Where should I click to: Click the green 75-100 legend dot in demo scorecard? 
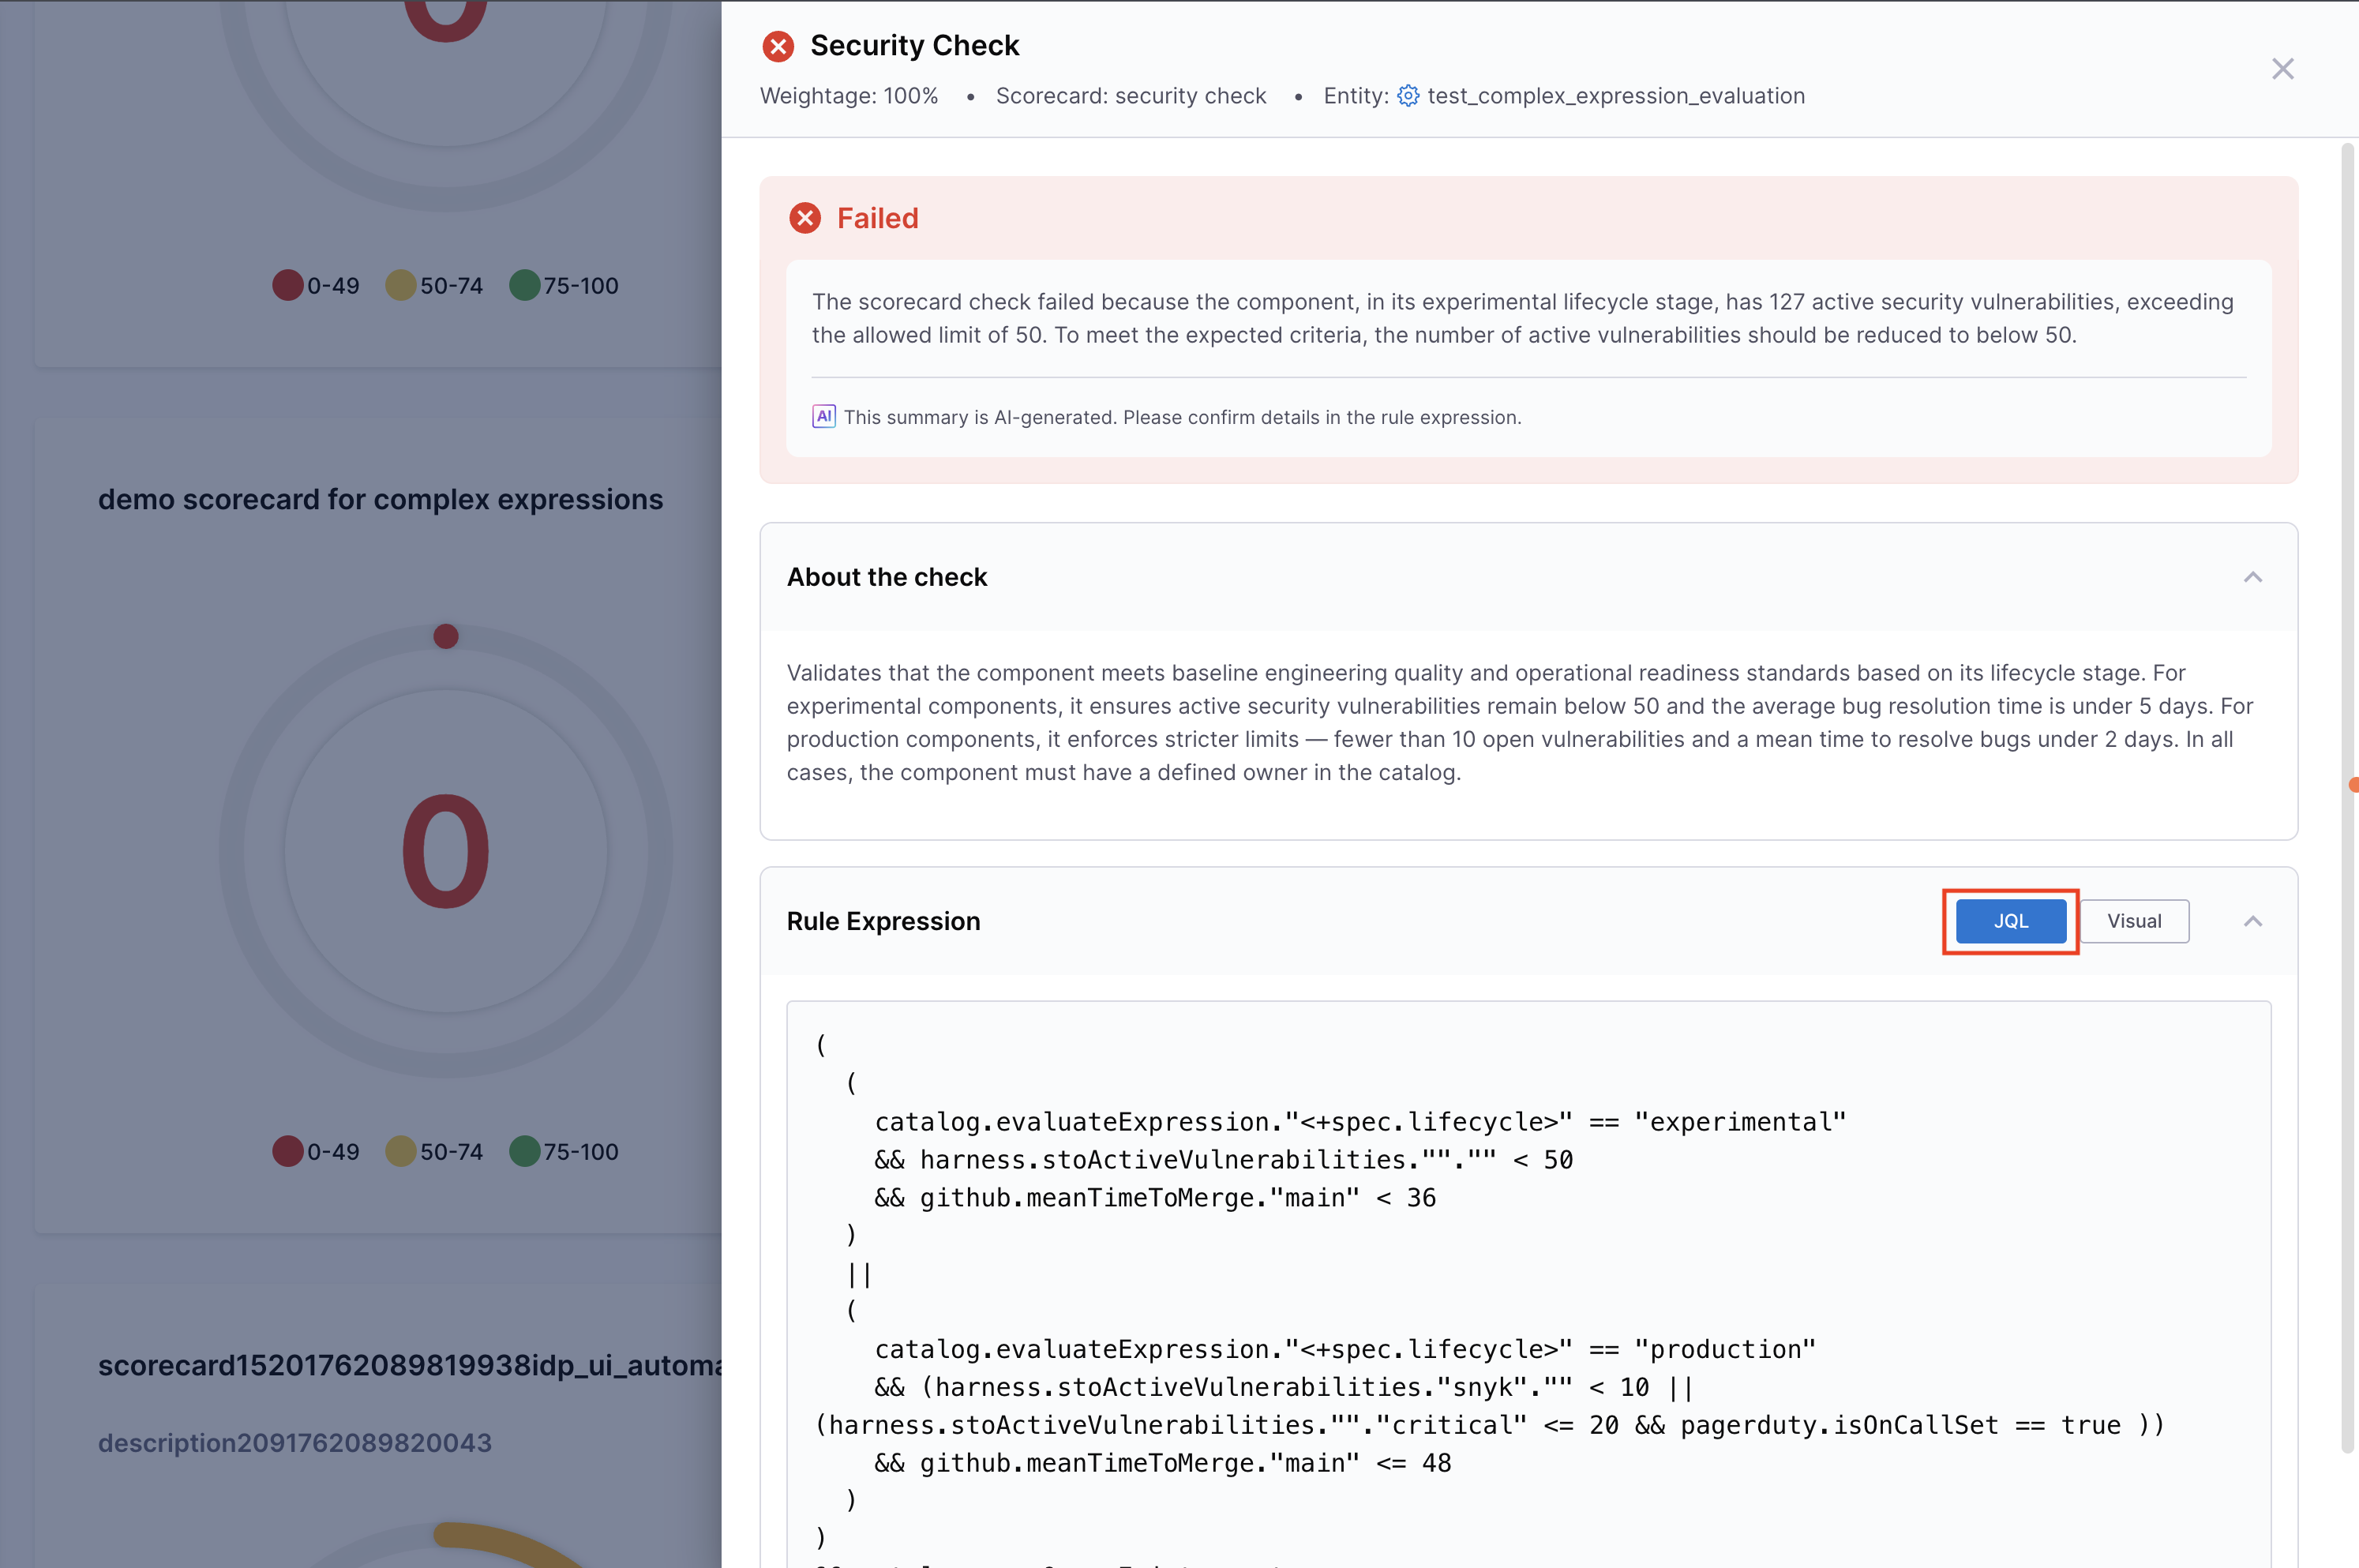tap(524, 1151)
